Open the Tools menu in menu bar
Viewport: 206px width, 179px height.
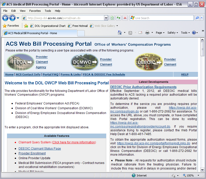[x=48, y=11]
